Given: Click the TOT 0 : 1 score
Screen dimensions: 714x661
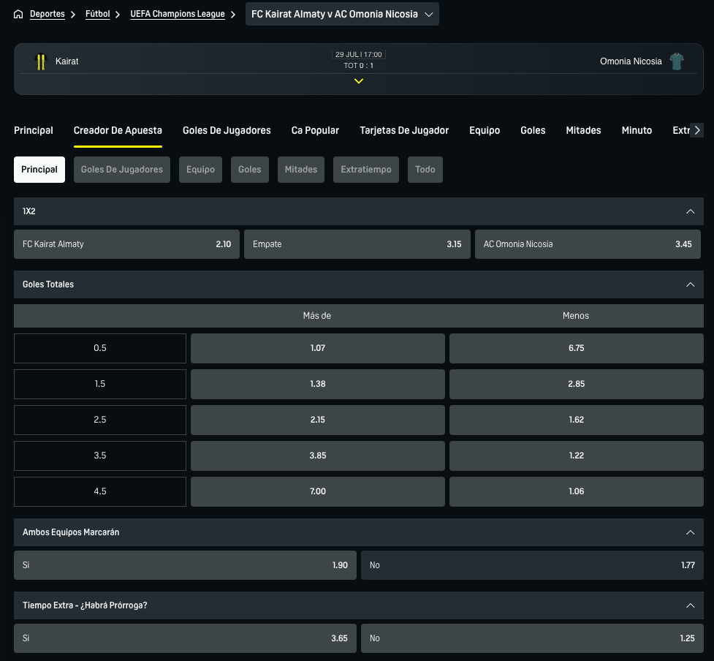Looking at the screenshot, I should 359,66.
